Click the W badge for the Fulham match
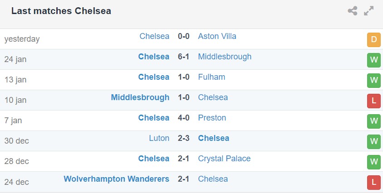 (x=373, y=80)
